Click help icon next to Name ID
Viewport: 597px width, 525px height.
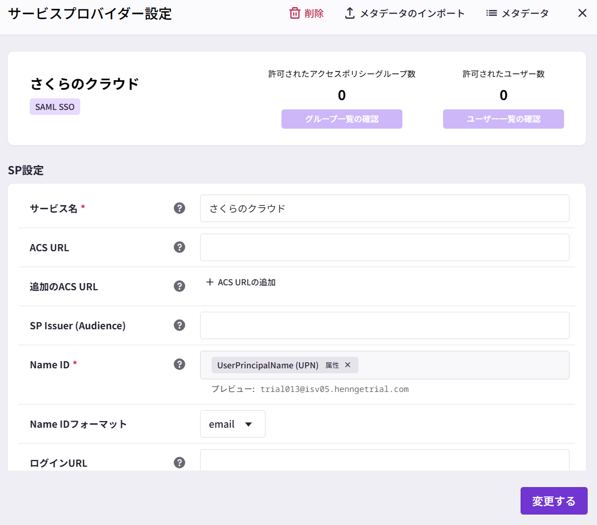point(179,364)
